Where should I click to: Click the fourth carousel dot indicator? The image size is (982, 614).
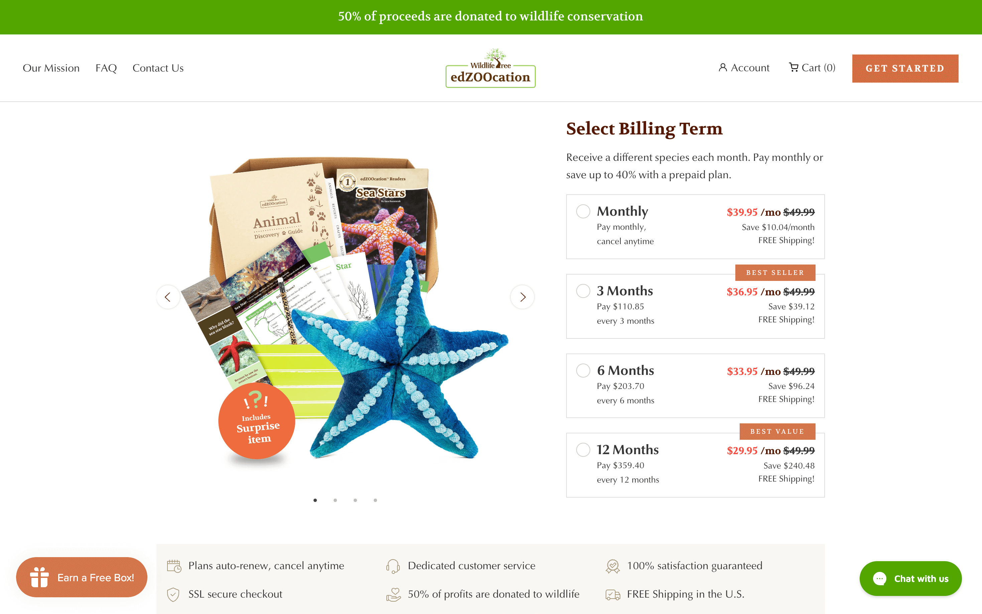tap(375, 500)
